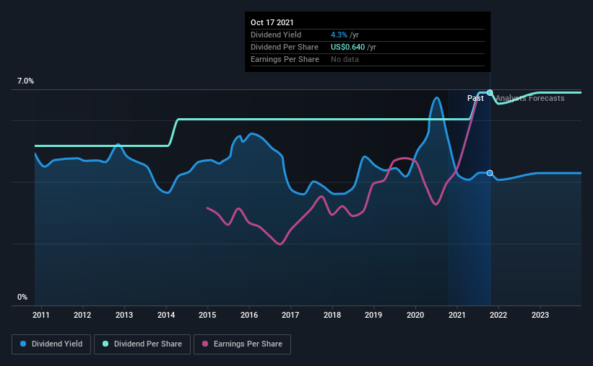
Task: Click the blue Dividend Yield legend dot
Action: pos(23,344)
